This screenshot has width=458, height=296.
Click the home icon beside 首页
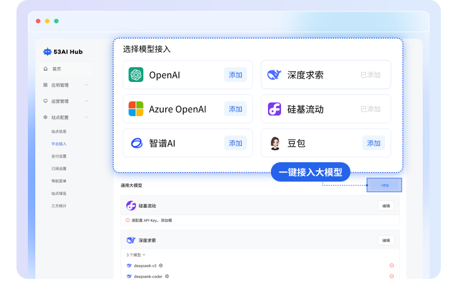tap(46, 69)
